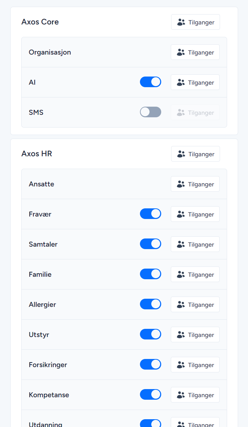Enable the SMS toggle
This screenshot has width=248, height=427.
(151, 112)
